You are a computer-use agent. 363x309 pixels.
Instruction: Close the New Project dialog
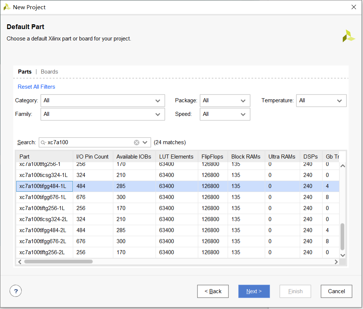click(353, 7)
